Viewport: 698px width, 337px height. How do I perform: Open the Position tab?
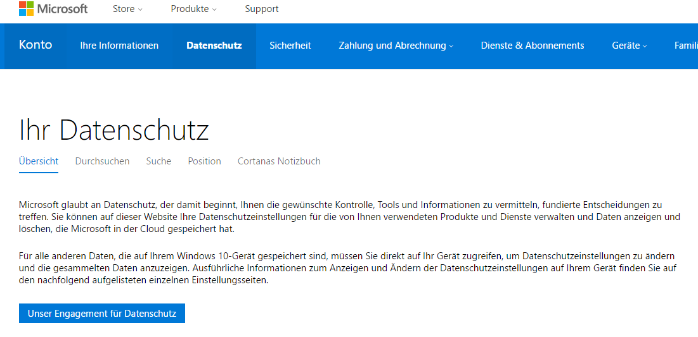[204, 161]
